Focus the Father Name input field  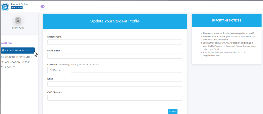(x=115, y=56)
